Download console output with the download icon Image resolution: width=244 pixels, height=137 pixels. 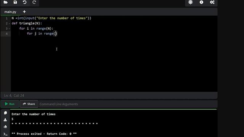pos(5,120)
